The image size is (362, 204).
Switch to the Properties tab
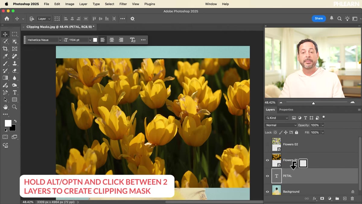click(x=286, y=110)
